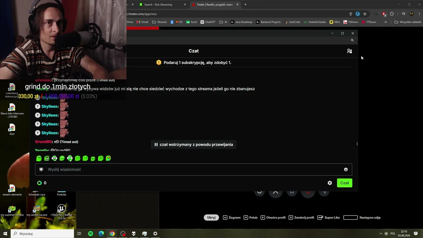The height and width of the screenshot is (238, 423).
Task: Open the taskbar clock and date
Action: [x=404, y=234]
